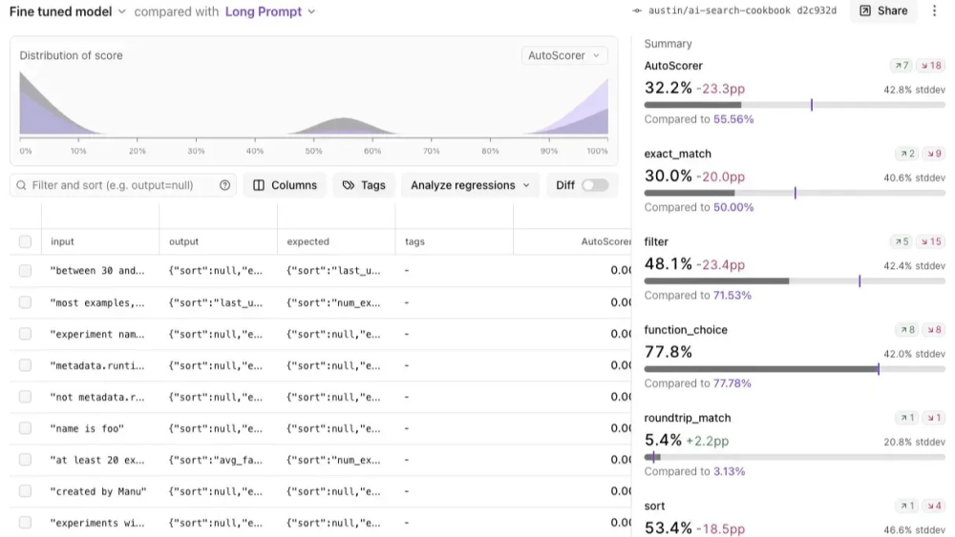Open the Columns selector

[285, 185]
